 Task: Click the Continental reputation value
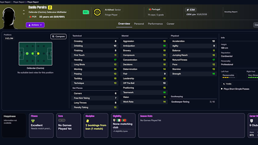pos(227,56)
